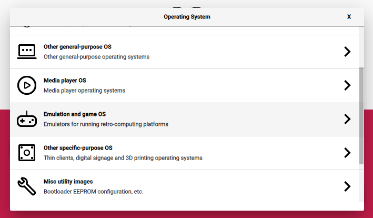Expand Other general-purpose OS with its chevron
This screenshot has width=373, height=218.
point(347,52)
